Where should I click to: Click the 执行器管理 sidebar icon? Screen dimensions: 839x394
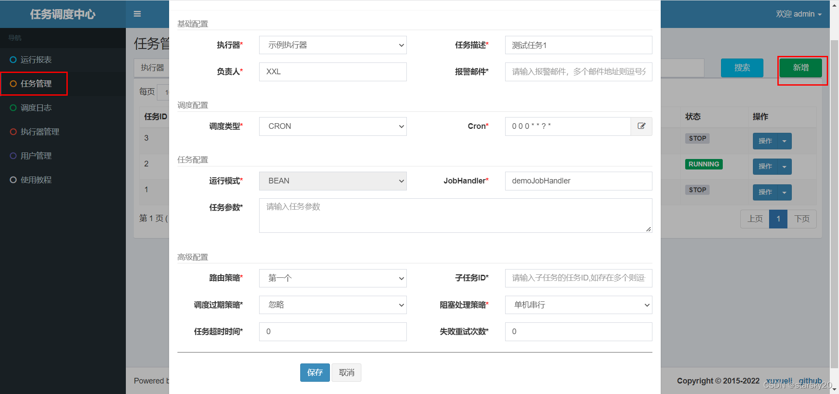click(x=13, y=131)
